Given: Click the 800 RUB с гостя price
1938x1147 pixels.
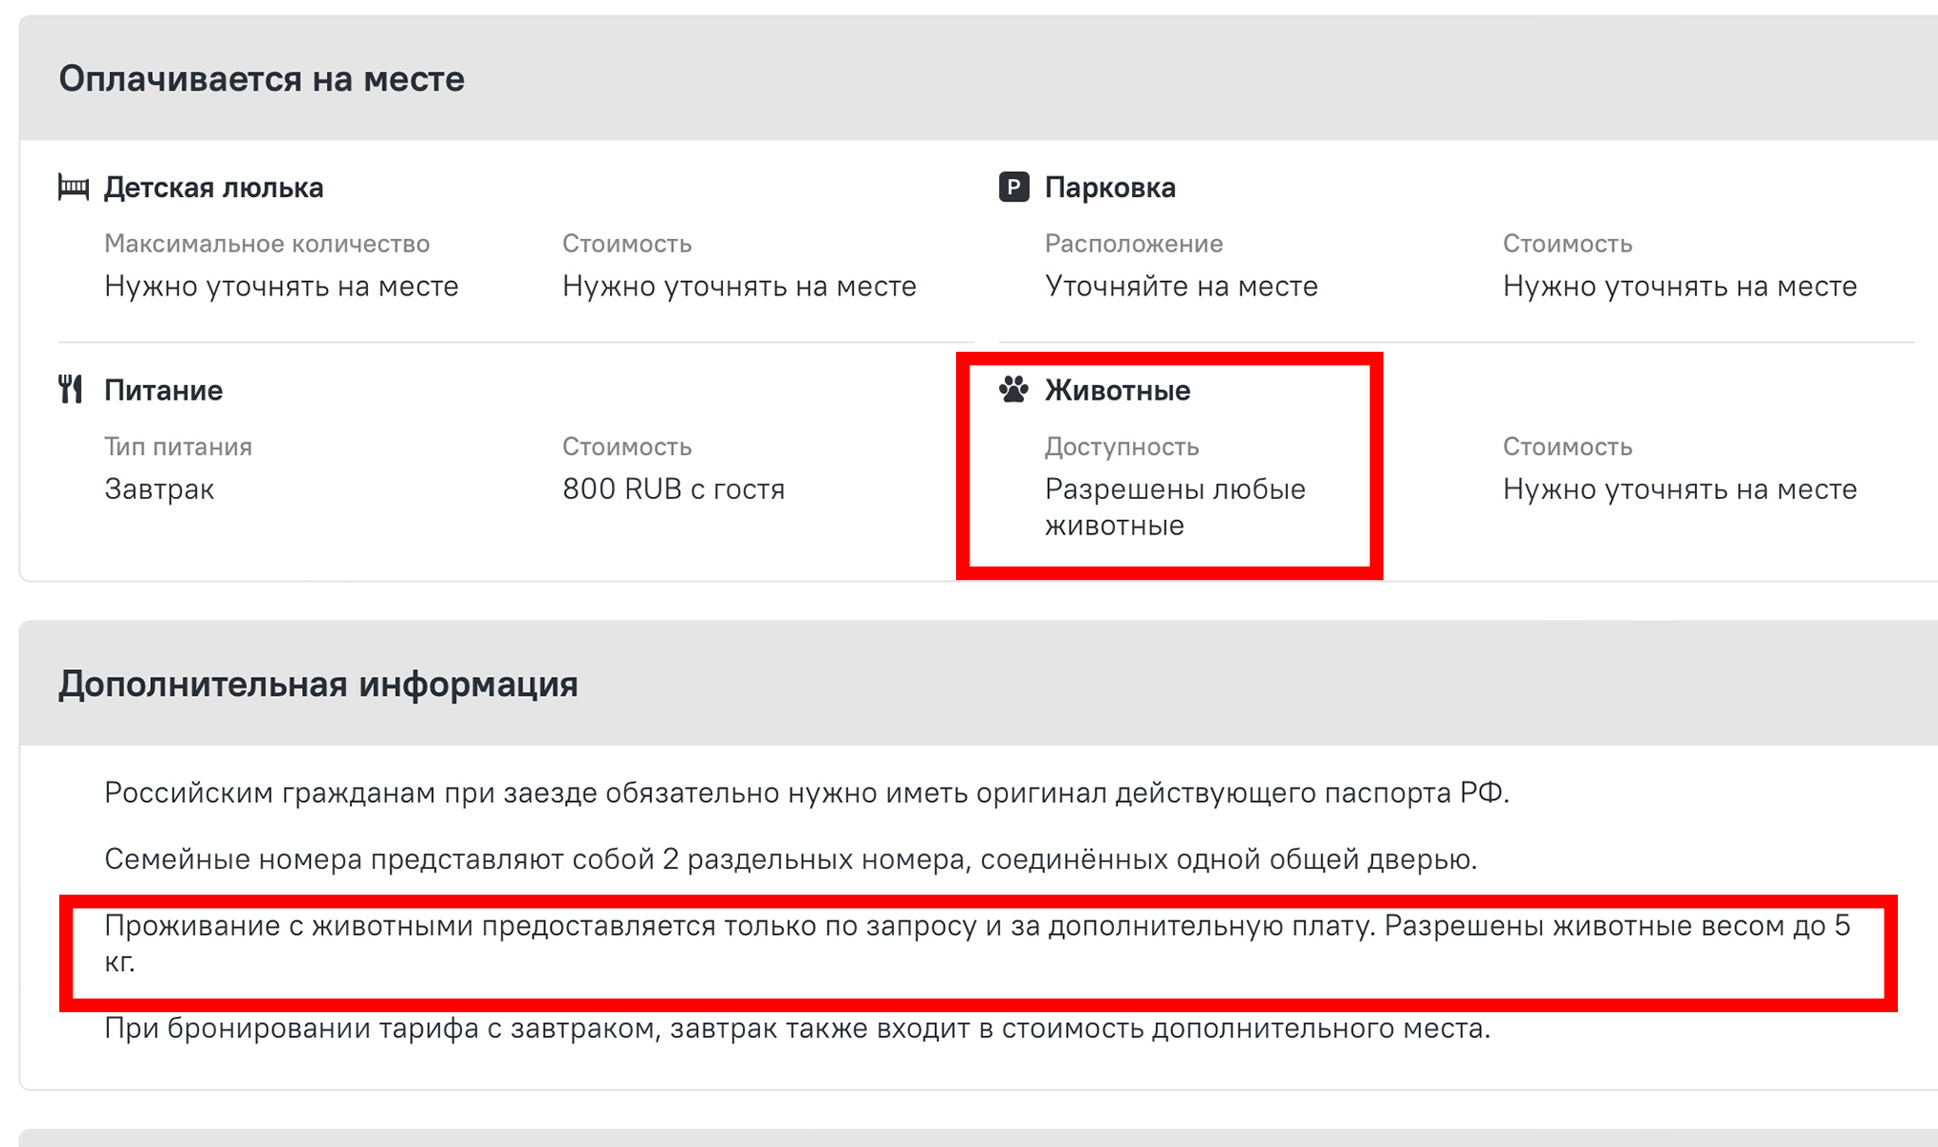Looking at the screenshot, I should click(673, 488).
